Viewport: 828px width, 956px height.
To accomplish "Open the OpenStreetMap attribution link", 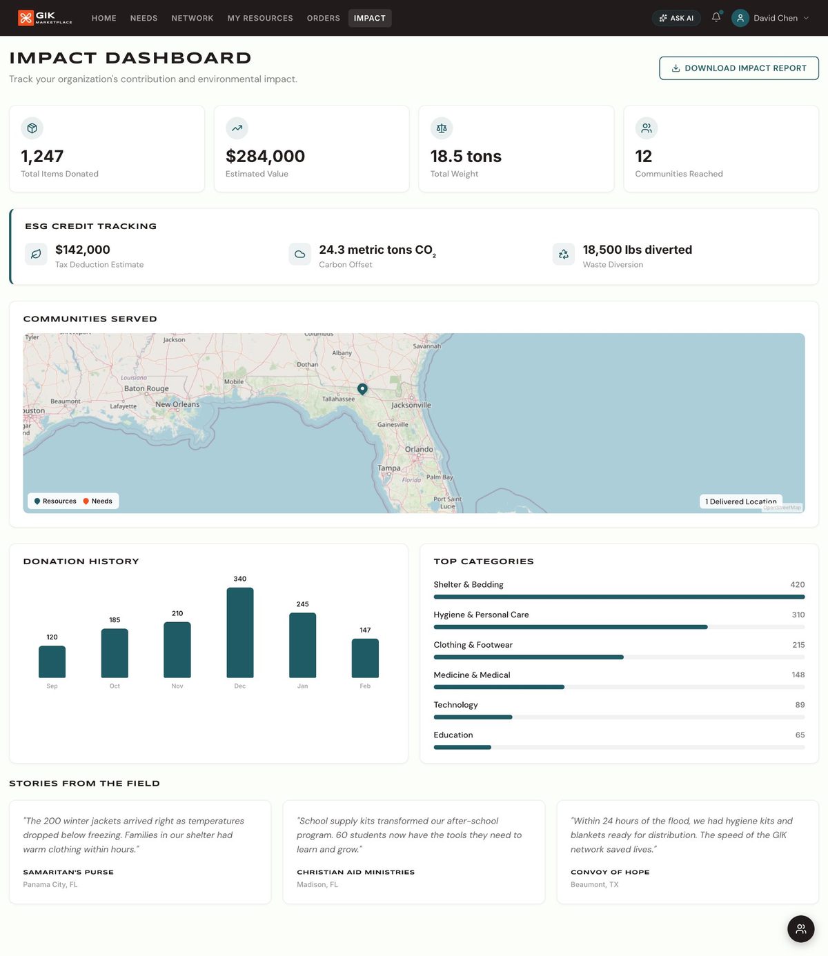I will [x=783, y=507].
